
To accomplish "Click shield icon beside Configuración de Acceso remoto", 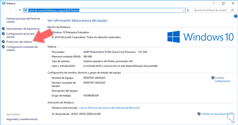I will tap(3, 34).
